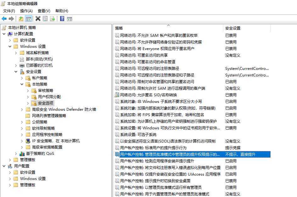Click the 脚本(启动/关机) script icon
This screenshot has width=297, height=197.
22,59
